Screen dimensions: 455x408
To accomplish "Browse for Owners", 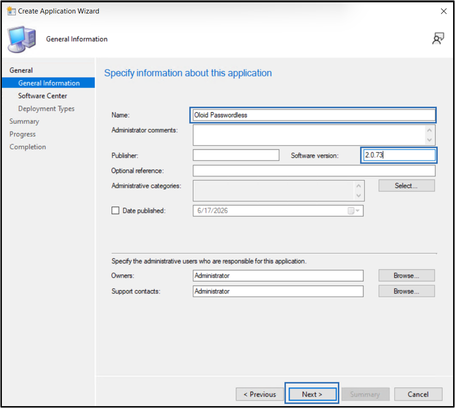I will (406, 275).
